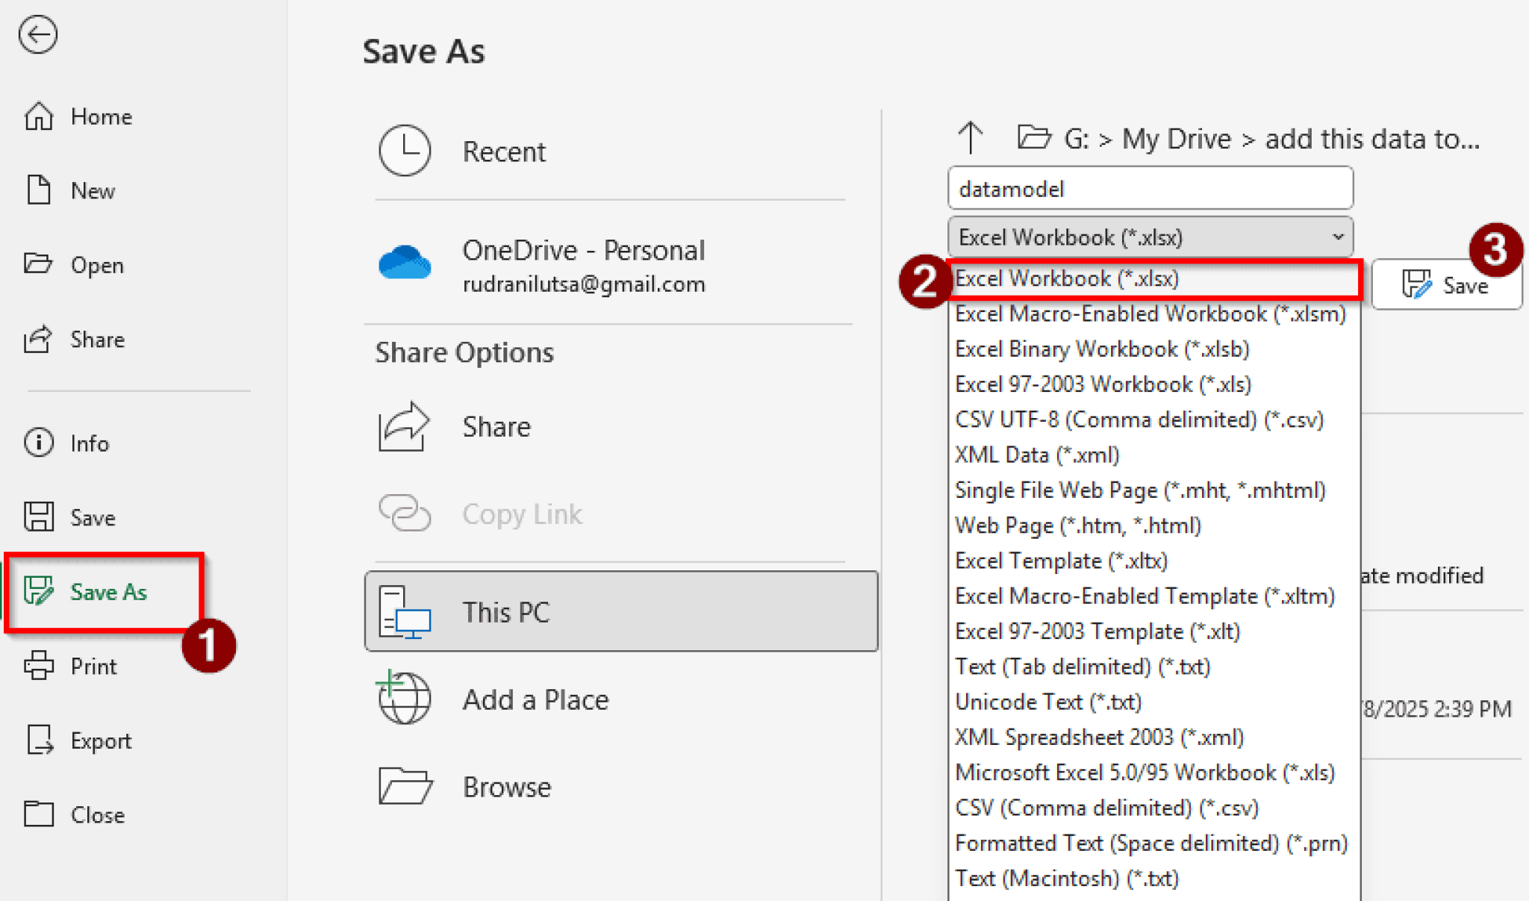The image size is (1529, 901).
Task: Select the Open folder icon
Action: (39, 264)
